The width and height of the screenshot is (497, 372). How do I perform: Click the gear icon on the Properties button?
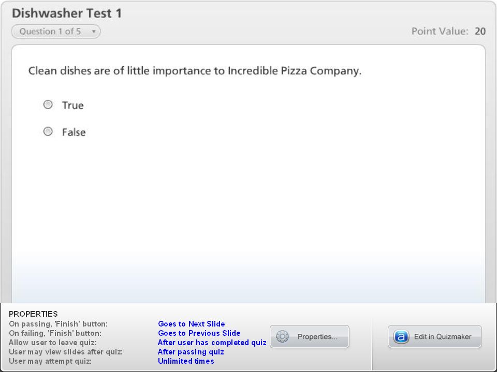pyautogui.click(x=282, y=336)
